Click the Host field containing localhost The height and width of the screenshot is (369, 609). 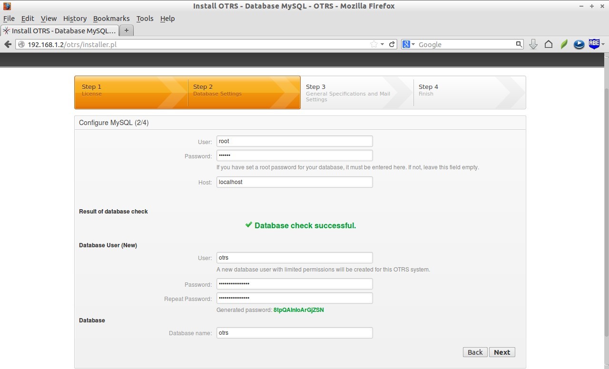(x=295, y=182)
